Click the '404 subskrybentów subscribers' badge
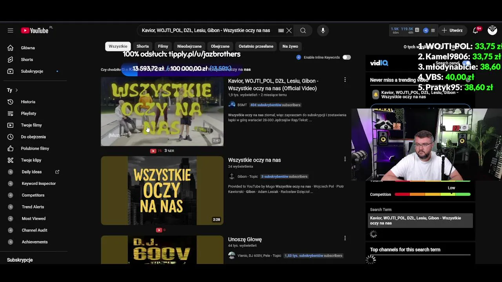This screenshot has width=502, height=282. point(275,105)
